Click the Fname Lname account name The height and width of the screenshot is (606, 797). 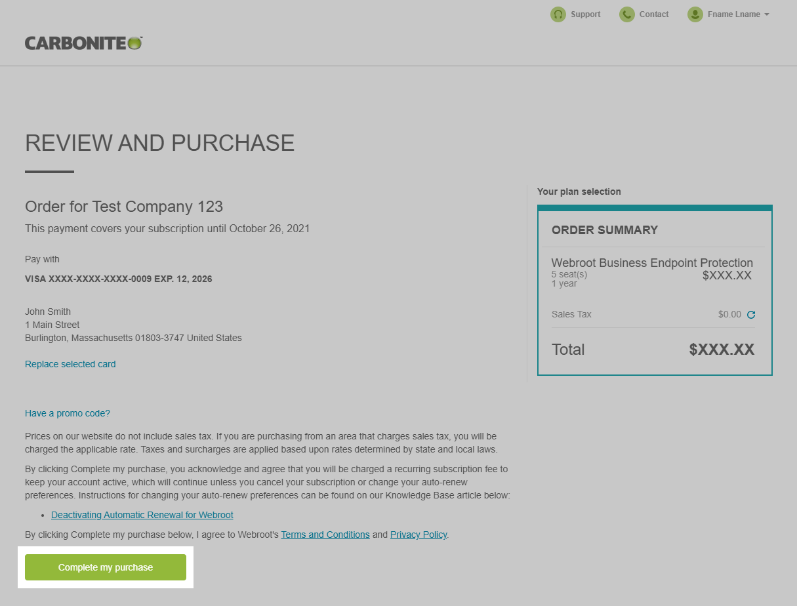tap(734, 14)
